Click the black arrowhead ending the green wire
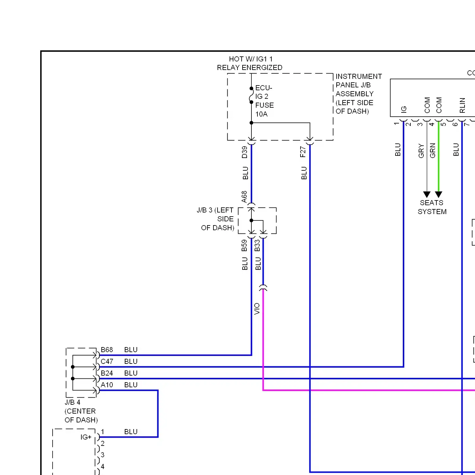475x475 pixels. tap(439, 194)
